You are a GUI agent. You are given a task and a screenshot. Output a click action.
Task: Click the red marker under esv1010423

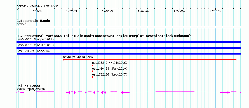click(x=93, y=71)
